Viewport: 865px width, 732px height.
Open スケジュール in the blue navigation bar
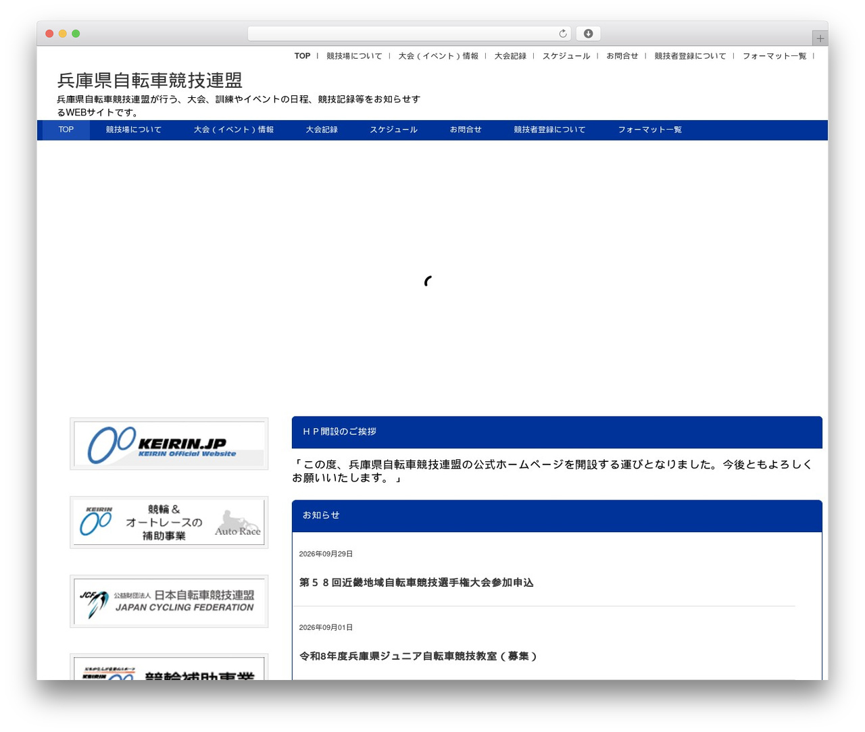tap(393, 130)
